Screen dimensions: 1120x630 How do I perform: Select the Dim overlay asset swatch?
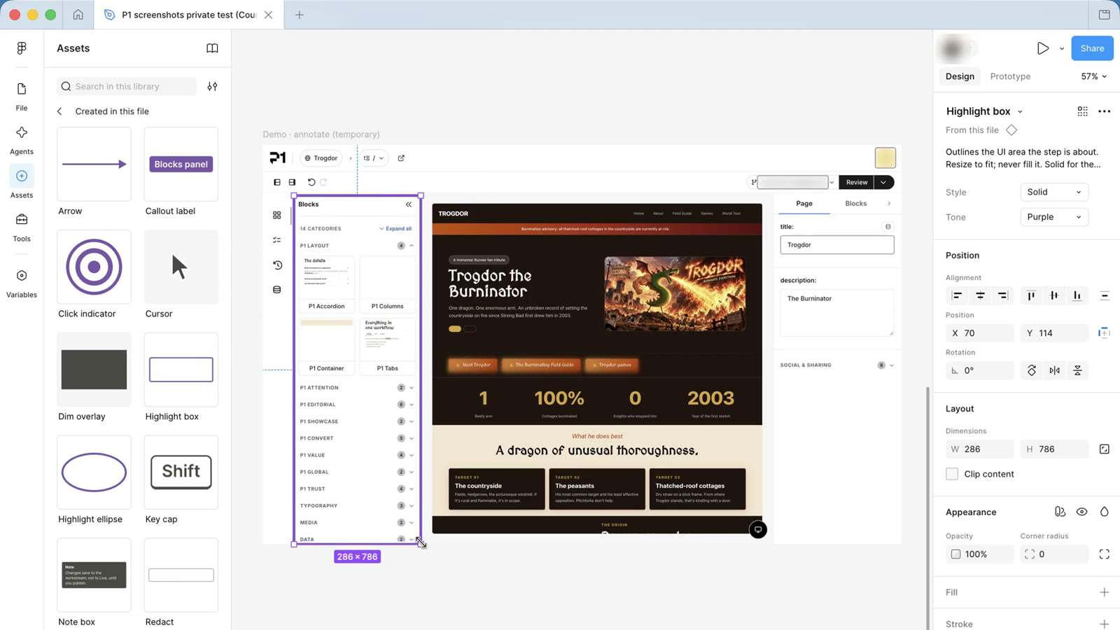tap(94, 370)
